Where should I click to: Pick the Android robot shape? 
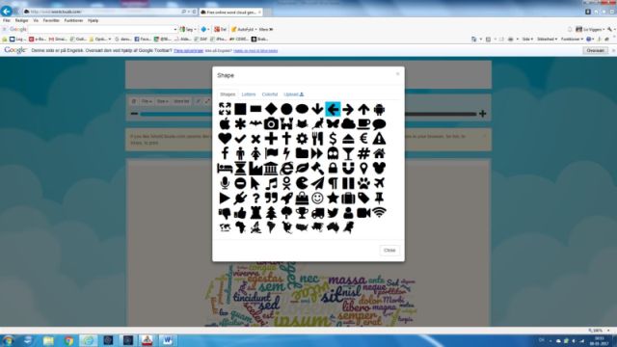pos(379,109)
